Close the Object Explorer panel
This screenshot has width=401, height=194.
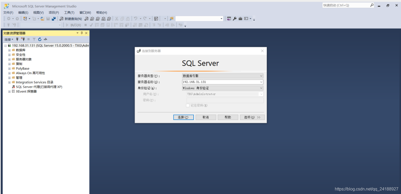point(86,33)
